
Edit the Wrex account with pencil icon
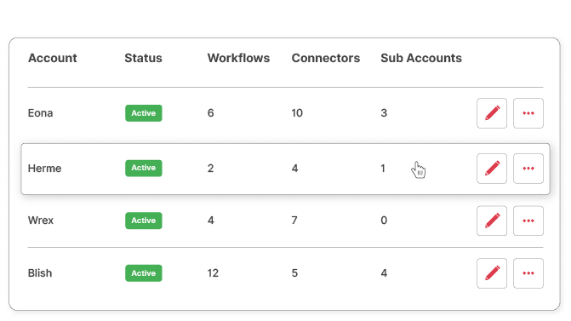click(492, 221)
